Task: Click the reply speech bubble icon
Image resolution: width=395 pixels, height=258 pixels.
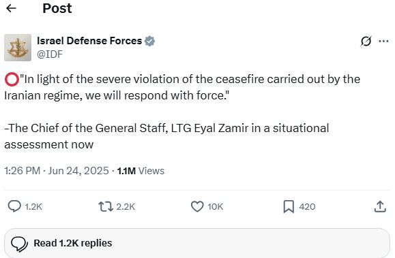Action: 14,206
